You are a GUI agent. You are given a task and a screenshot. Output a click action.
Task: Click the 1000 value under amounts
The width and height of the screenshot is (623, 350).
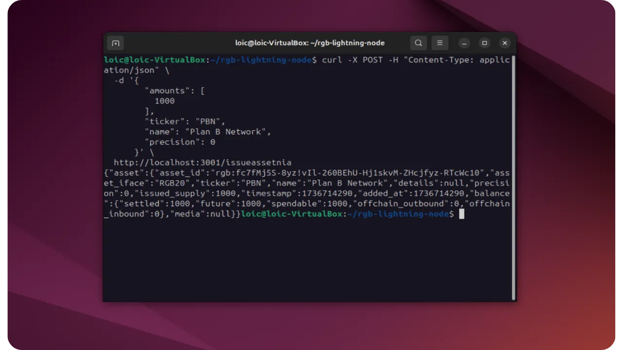165,101
